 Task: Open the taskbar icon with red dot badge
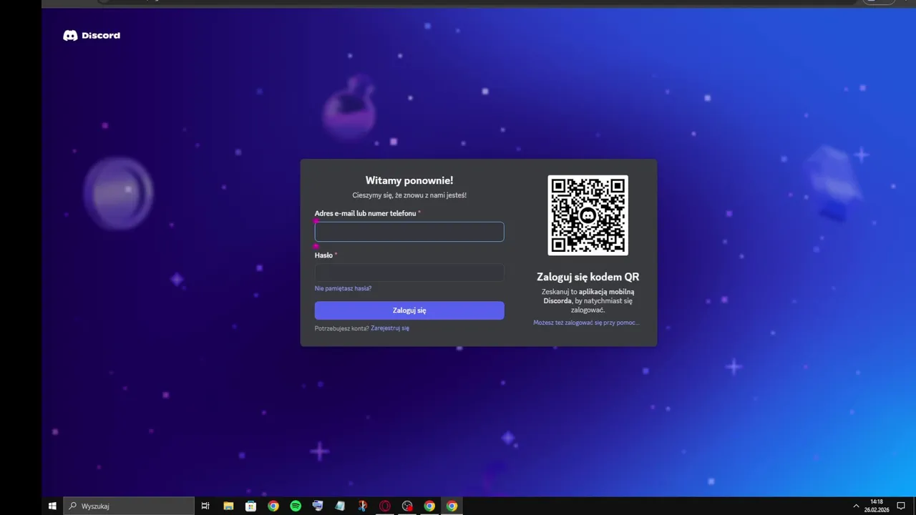pos(407,506)
